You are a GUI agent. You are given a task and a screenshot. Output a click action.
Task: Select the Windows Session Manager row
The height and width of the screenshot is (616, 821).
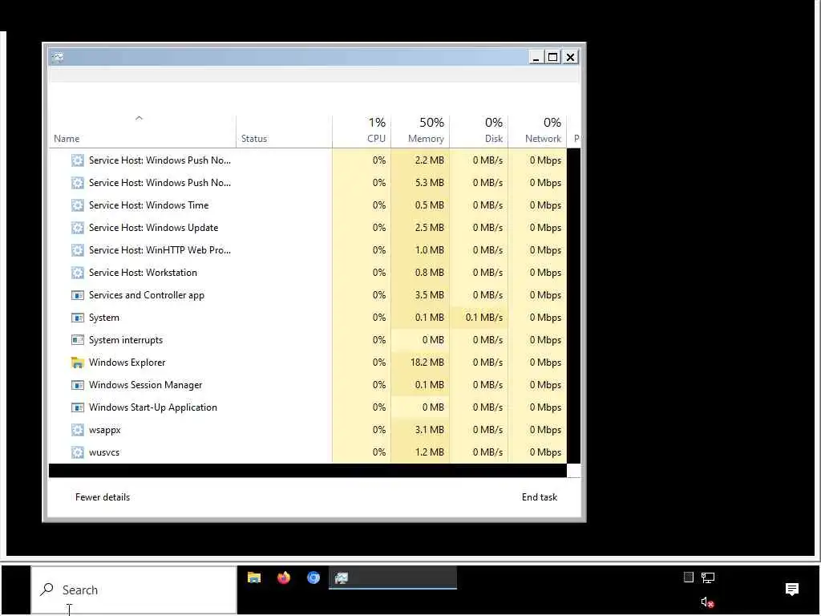[x=308, y=385]
